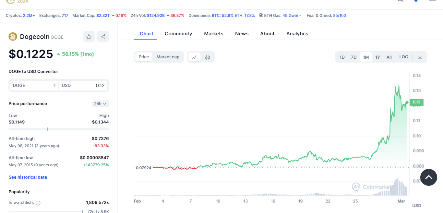The height and width of the screenshot is (213, 443).
Task: Click the May 07, 2015 all-time low date
Action: coord(34,165)
